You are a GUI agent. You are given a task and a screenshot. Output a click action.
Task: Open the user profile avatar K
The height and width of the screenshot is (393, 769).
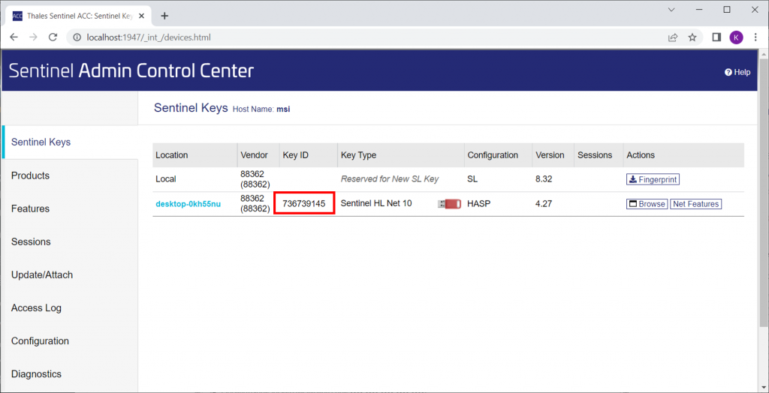[736, 37]
